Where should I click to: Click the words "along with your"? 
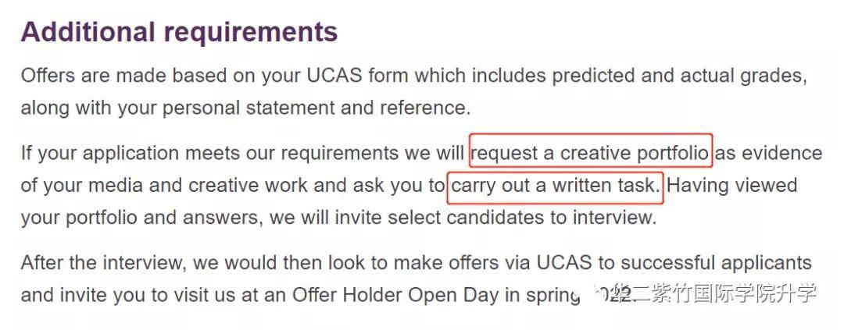[89, 108]
